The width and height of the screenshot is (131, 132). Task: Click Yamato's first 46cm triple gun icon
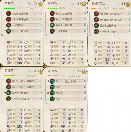(x=9, y=13)
